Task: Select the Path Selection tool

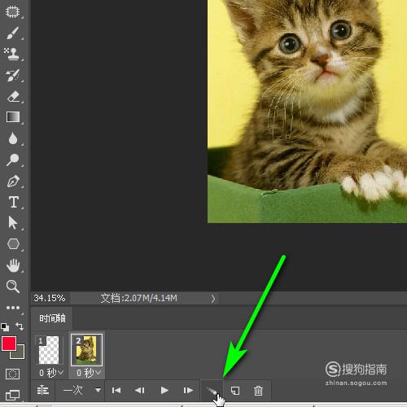Action: (x=12, y=222)
